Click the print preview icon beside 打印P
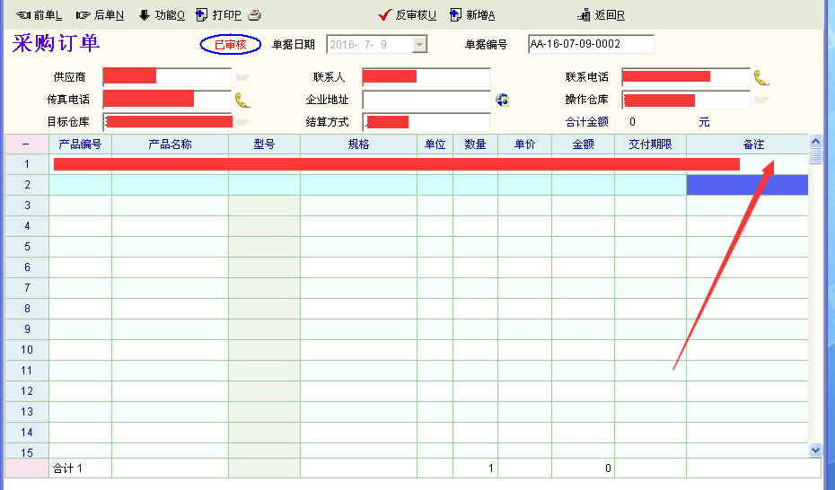This screenshot has width=835, height=490. [x=255, y=15]
